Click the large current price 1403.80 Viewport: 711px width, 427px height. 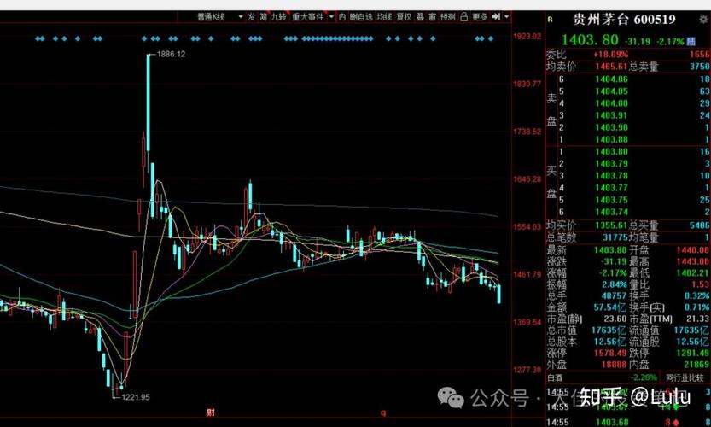point(590,40)
